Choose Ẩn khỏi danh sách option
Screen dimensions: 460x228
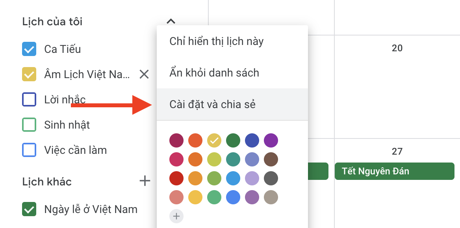214,73
